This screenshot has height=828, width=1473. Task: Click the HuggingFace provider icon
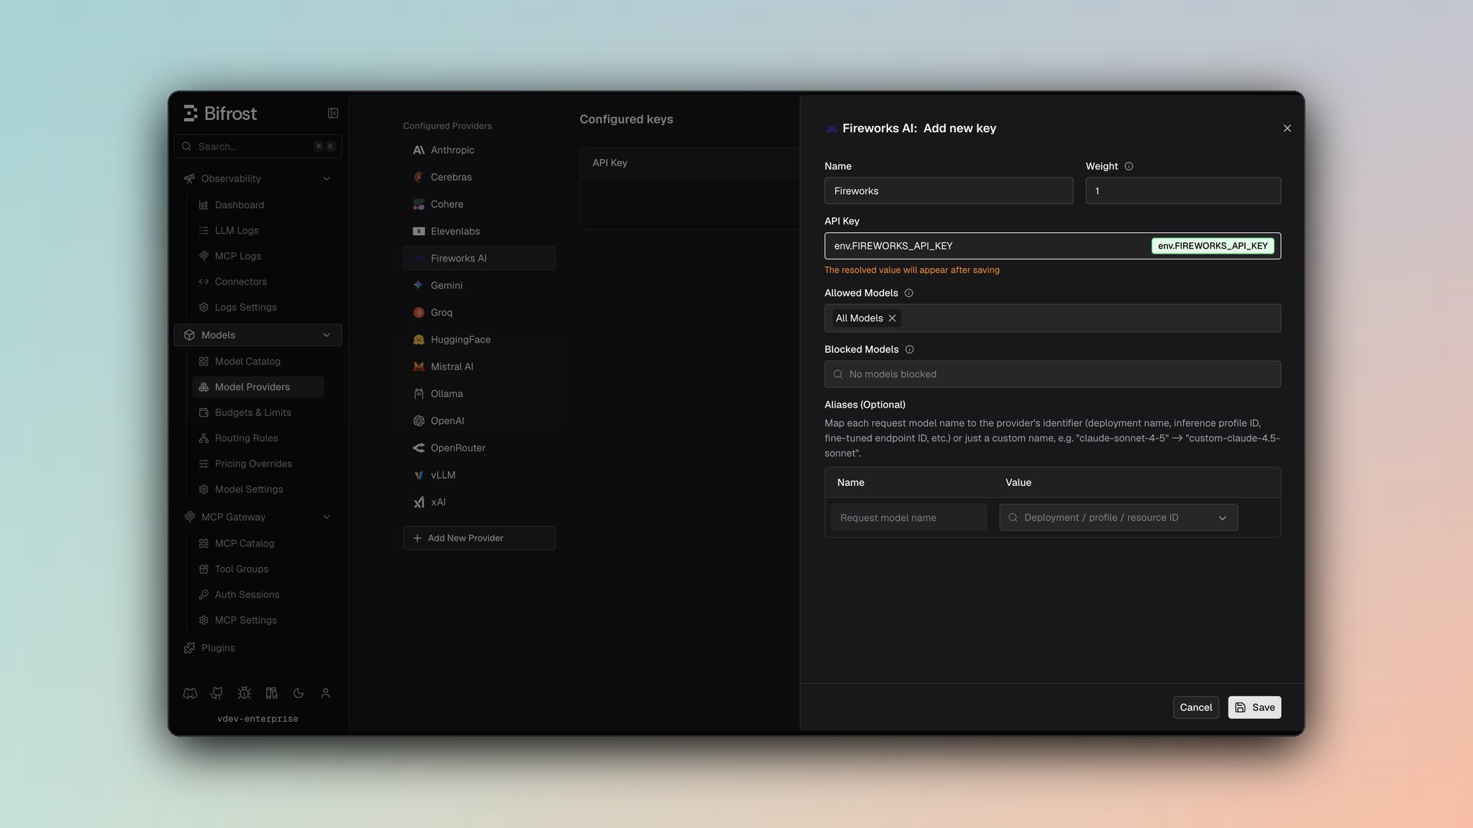[x=419, y=339]
